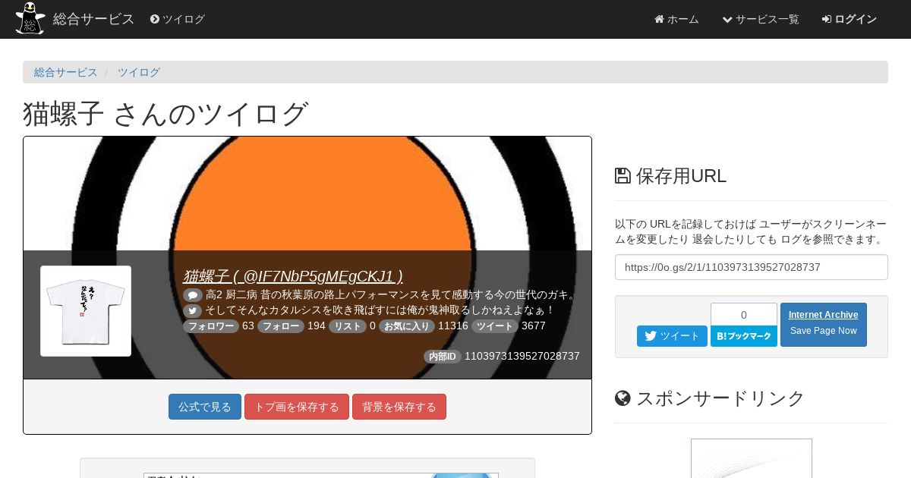Click ツイート count badge in profile
Screen dimensions: 911x478
click(495, 326)
